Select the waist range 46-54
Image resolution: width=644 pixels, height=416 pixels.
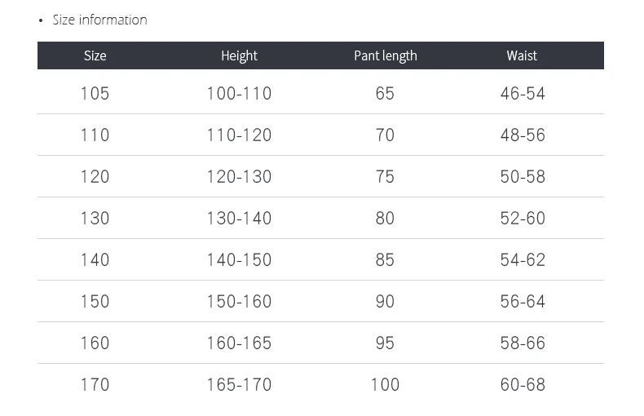[x=523, y=94]
